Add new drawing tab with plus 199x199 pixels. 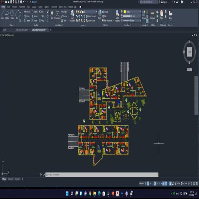[x=51, y=30]
